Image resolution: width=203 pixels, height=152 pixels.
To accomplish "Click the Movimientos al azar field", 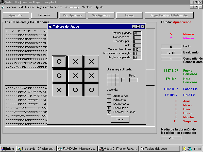I will point(137,49).
